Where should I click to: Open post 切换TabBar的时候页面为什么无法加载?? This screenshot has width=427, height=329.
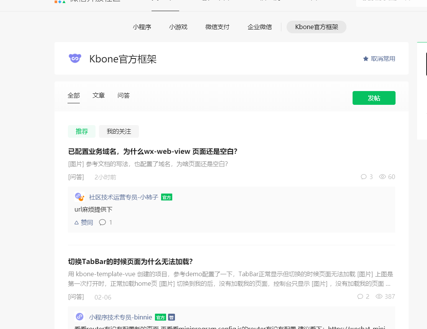point(130,262)
